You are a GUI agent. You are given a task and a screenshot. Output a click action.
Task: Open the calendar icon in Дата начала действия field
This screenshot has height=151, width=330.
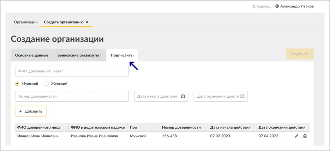click(183, 96)
